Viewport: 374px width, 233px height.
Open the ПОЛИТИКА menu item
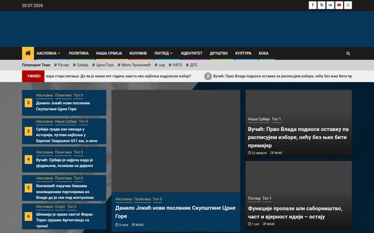[79, 53]
